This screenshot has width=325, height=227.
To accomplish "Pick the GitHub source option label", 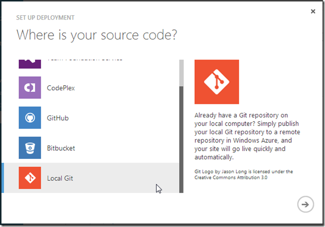I will click(x=58, y=119).
